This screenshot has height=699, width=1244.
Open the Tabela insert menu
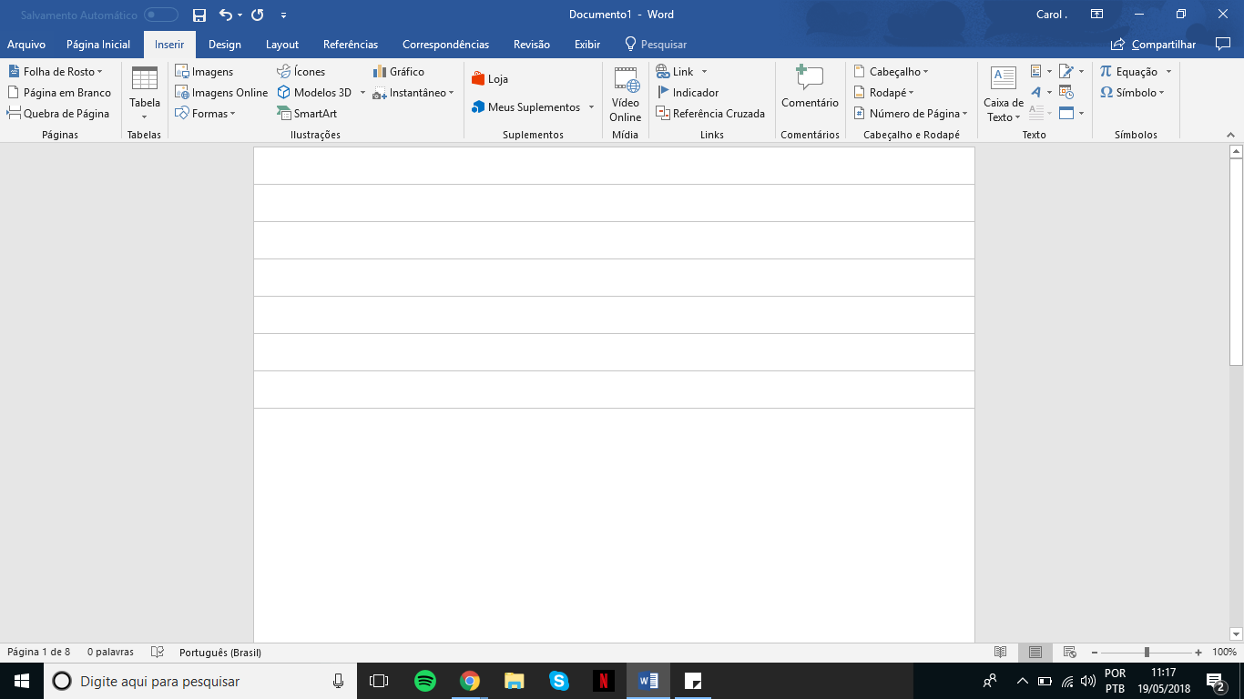coord(144,93)
